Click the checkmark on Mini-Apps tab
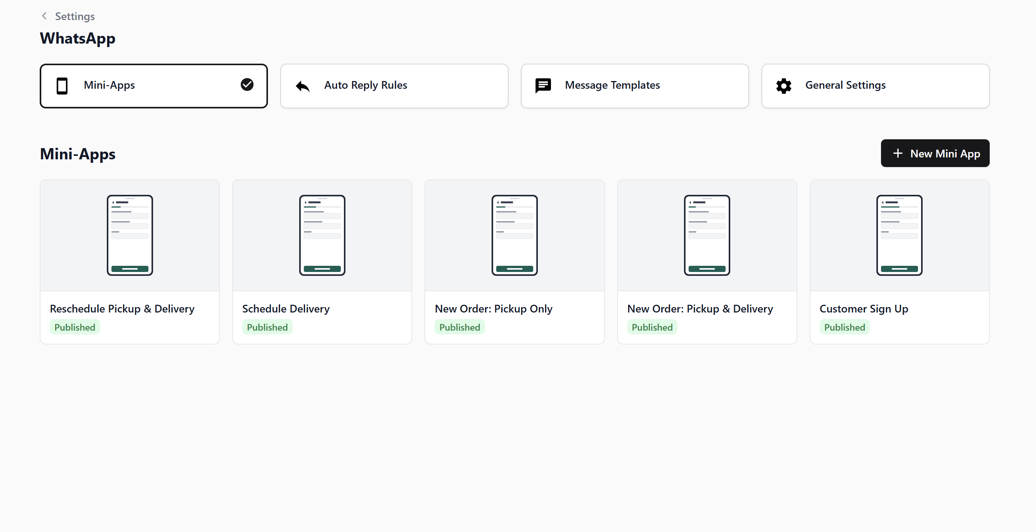Screen dimensions: 1036x532 247,85
